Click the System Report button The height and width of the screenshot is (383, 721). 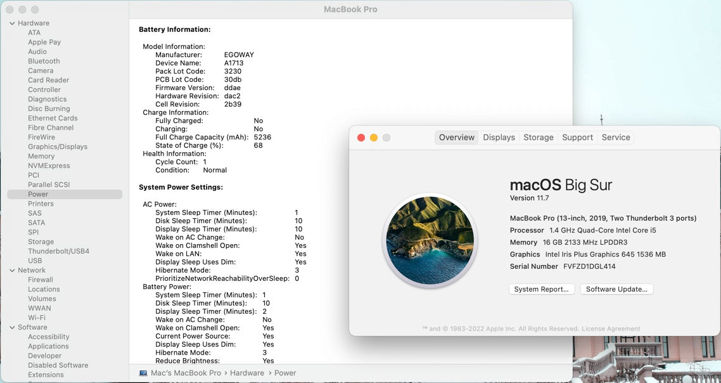[541, 289]
